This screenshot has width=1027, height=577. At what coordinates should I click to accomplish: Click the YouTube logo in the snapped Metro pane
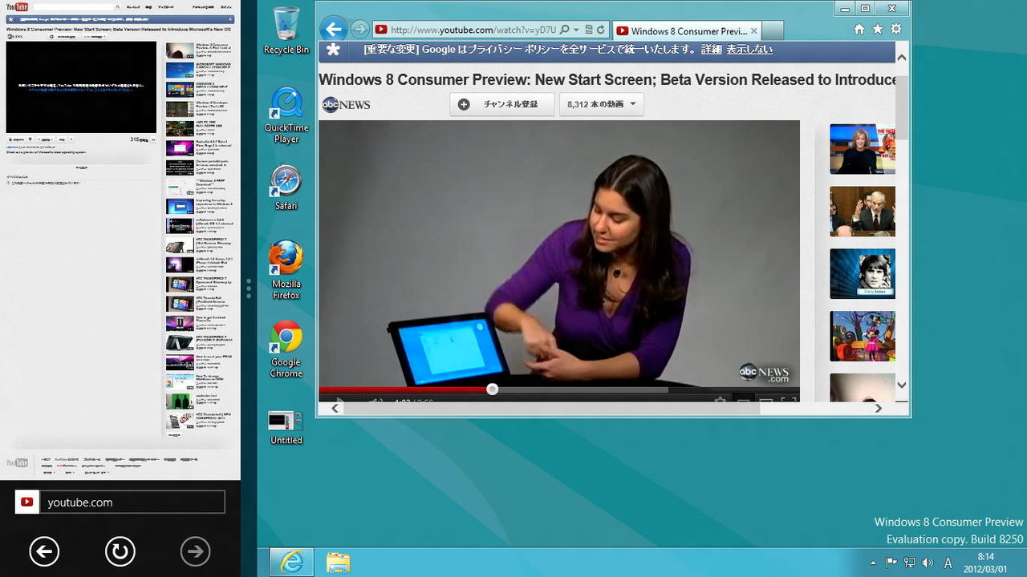[17, 7]
